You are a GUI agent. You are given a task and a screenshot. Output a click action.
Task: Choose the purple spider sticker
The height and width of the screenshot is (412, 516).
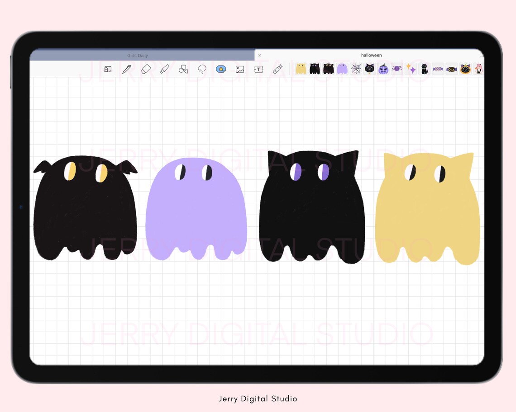[396, 69]
